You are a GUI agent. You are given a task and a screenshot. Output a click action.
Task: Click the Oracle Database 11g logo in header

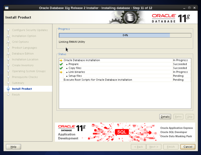pos(172,18)
